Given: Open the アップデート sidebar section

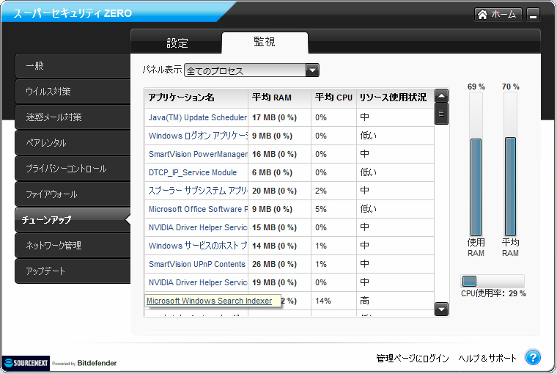Looking at the screenshot, I should (x=73, y=271).
